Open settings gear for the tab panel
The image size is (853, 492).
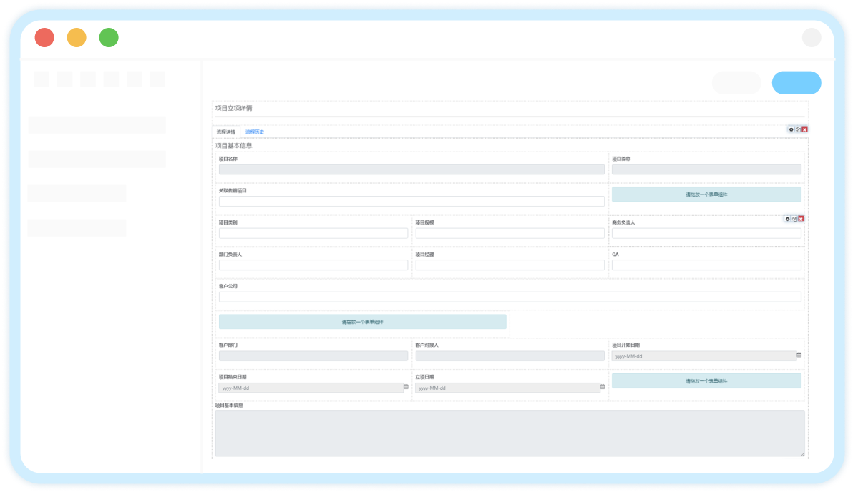791,129
